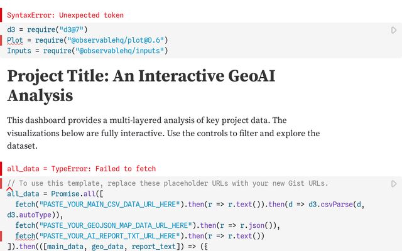402x251 pixels.
Task: Run the d3 require code cell
Action: pyautogui.click(x=394, y=30)
